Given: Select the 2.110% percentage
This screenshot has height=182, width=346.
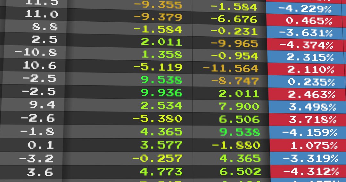Looking at the screenshot, I should click(x=311, y=70).
